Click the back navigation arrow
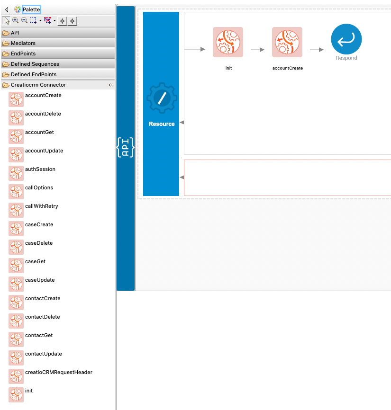This screenshot has height=410, width=391. (6, 9)
